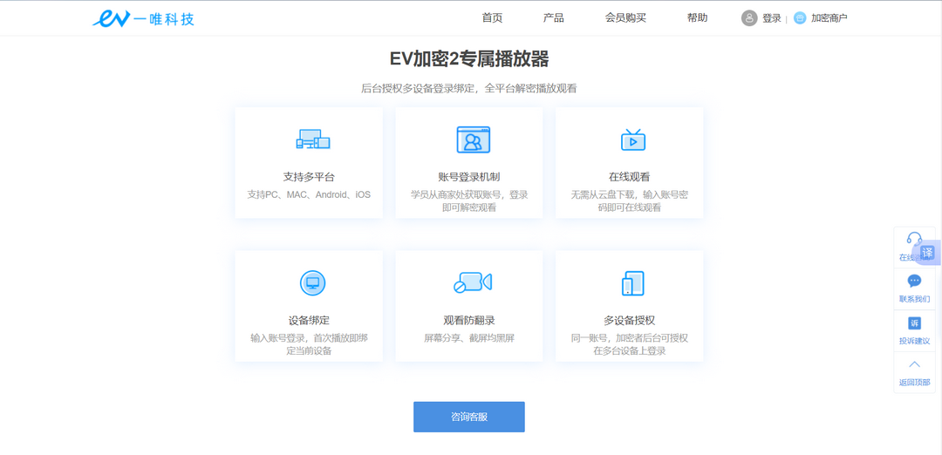
Task: Click the online viewing TV icon
Action: (x=632, y=139)
